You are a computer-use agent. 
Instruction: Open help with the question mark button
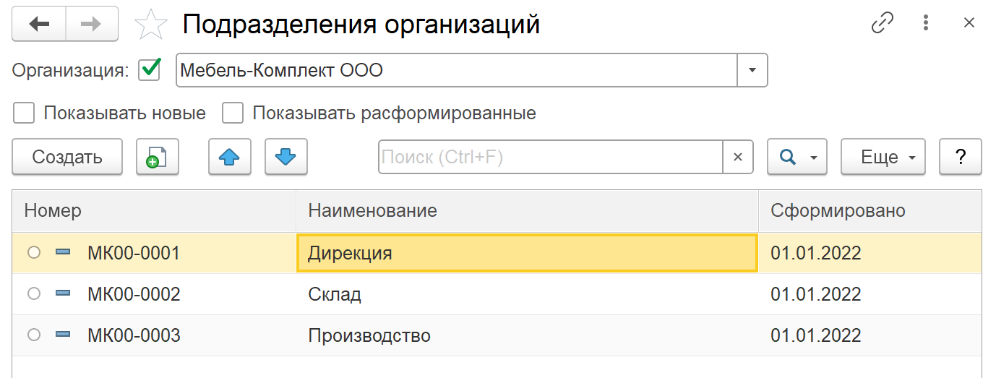point(960,157)
